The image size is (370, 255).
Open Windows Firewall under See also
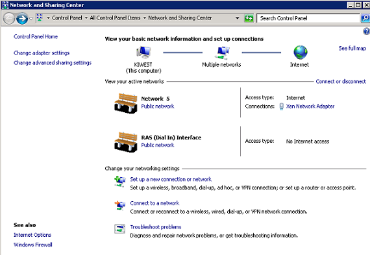[33, 245]
